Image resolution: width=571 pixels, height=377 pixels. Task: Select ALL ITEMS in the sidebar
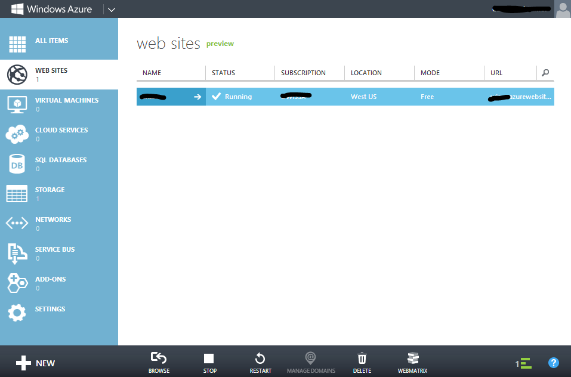click(x=52, y=41)
